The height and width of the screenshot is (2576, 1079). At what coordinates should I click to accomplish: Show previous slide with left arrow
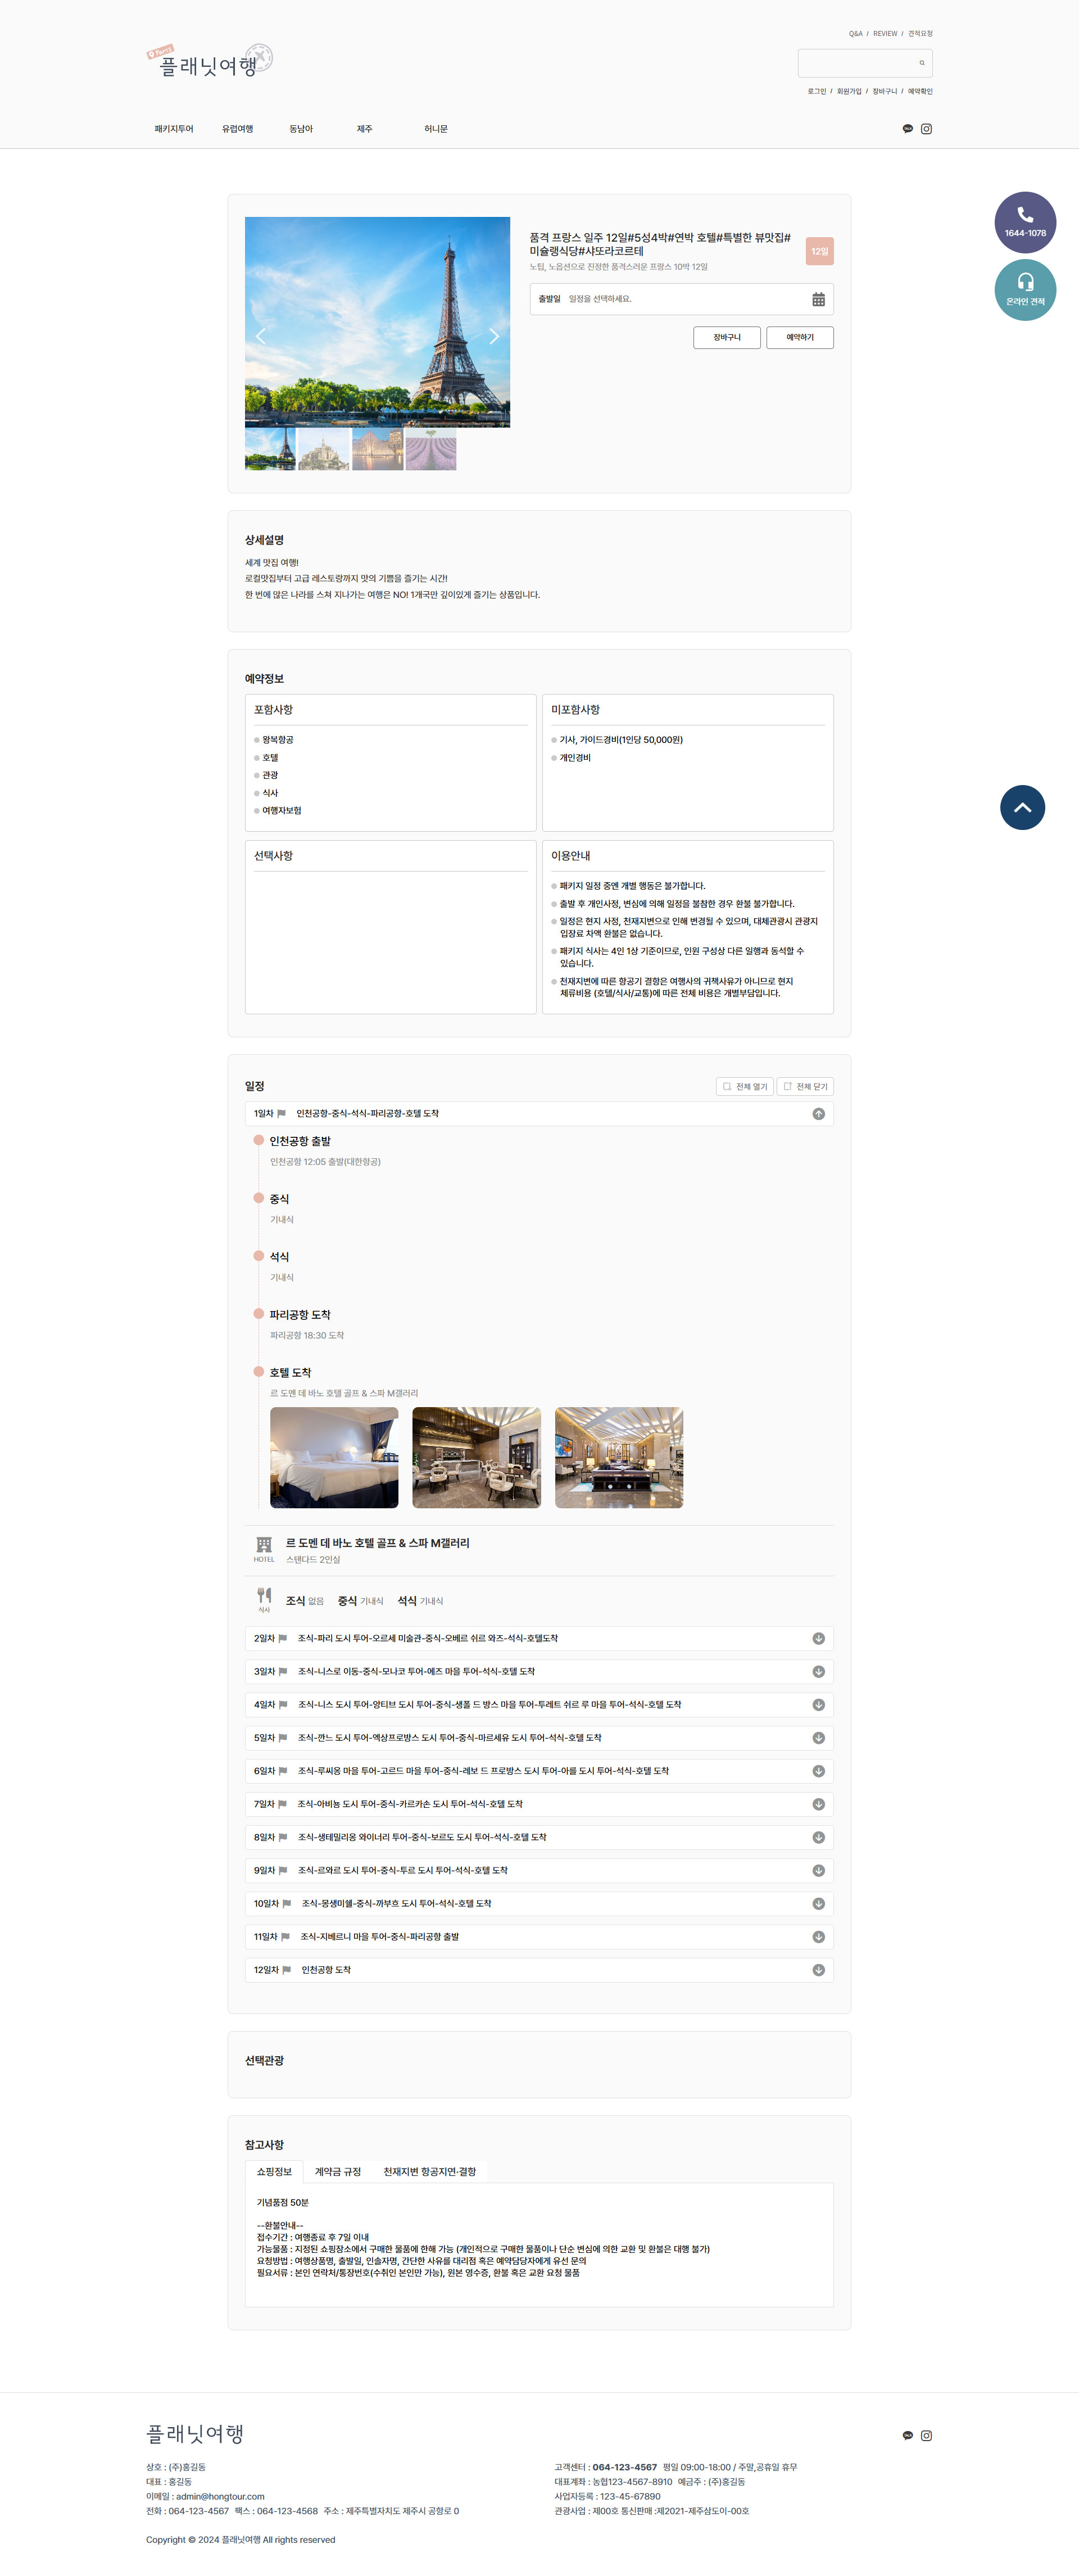tap(261, 336)
